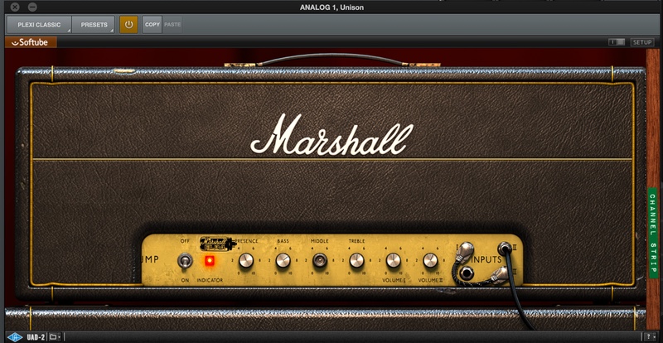Screen dimensions: 663x343
Task: Click the Marshall script logo
Action: (x=332, y=135)
